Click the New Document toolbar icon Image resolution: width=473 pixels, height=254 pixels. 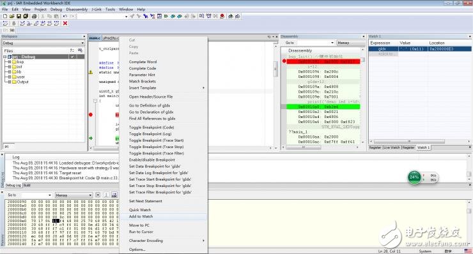point(5,16)
